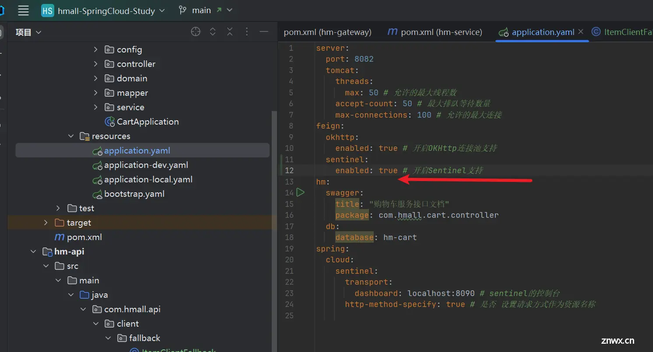Expand the test folder
This screenshot has width=653, height=352.
point(58,208)
